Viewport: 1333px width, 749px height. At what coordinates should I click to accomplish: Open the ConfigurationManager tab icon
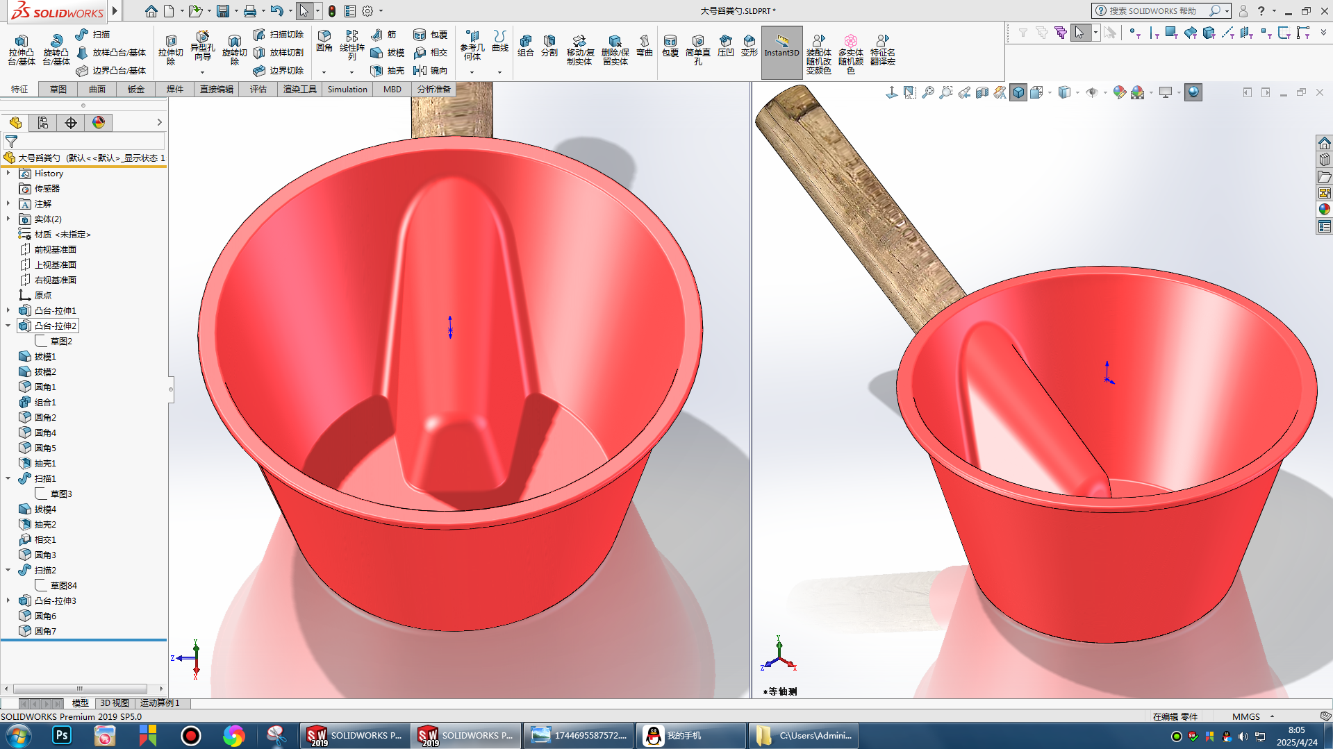point(71,123)
